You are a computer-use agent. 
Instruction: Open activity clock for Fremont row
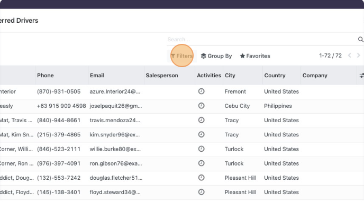(x=201, y=91)
